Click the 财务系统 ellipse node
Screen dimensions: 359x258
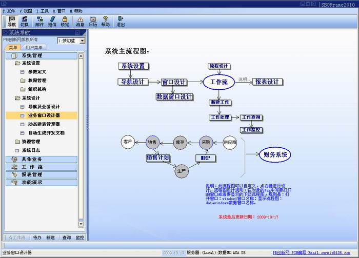click(275, 154)
